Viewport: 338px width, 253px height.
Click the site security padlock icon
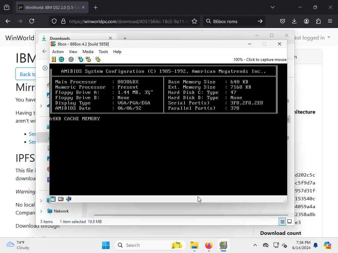(x=63, y=21)
